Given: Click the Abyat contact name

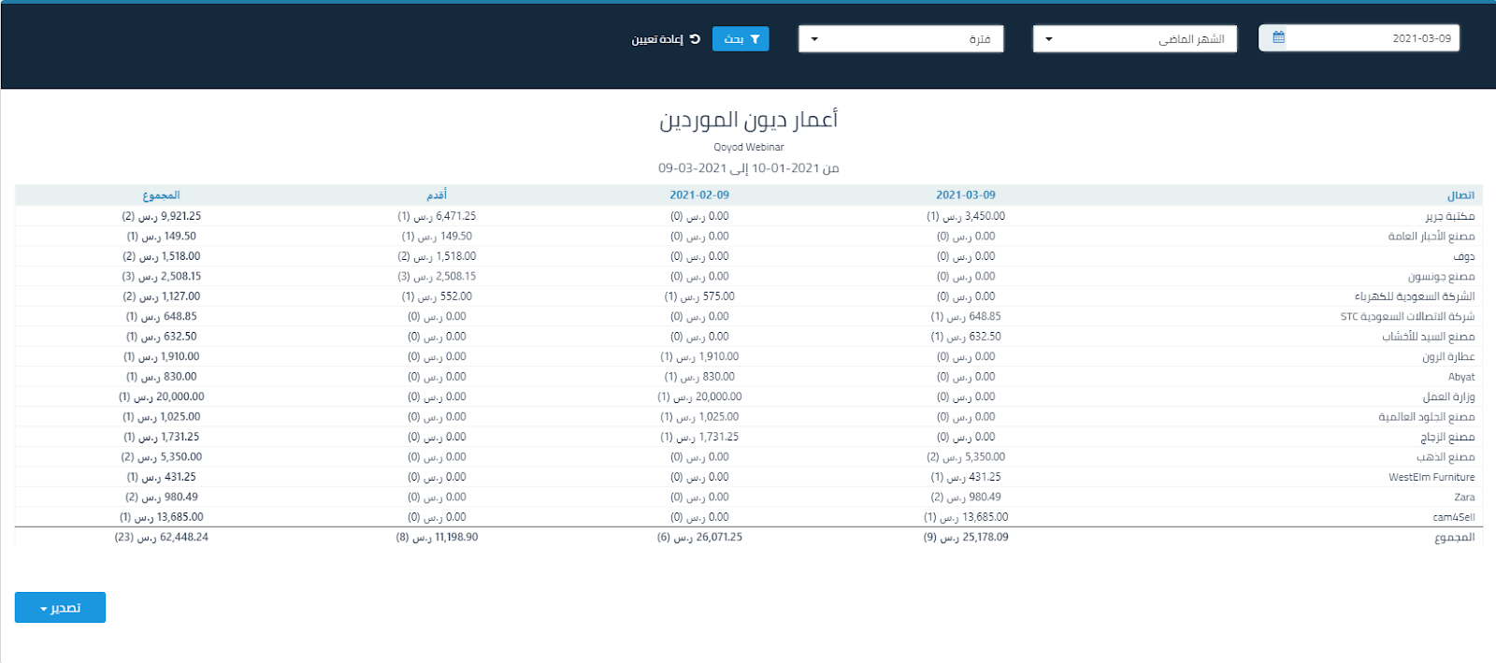Looking at the screenshot, I should point(1461,377).
